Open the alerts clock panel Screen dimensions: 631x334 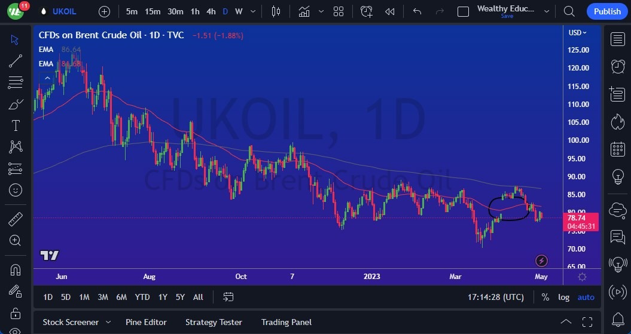coord(617,66)
